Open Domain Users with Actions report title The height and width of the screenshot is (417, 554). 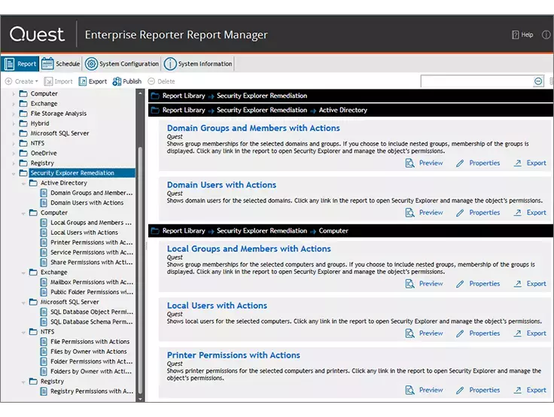click(x=221, y=184)
